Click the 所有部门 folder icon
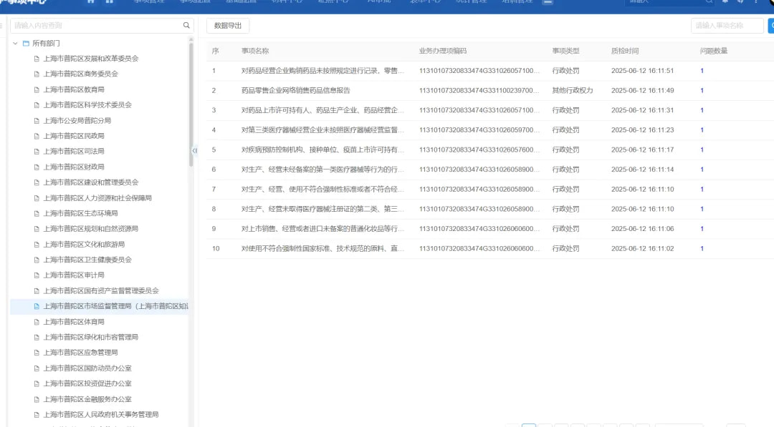 click(x=26, y=44)
